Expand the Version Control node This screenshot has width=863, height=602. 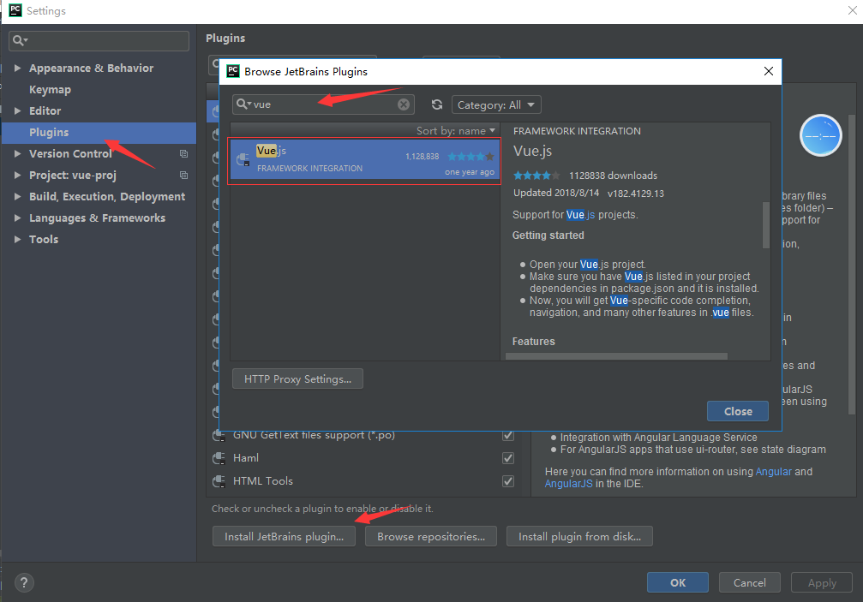coord(18,154)
